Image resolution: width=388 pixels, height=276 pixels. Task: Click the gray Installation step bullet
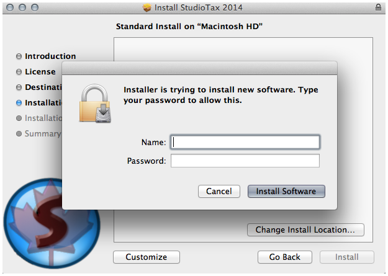tap(19, 118)
